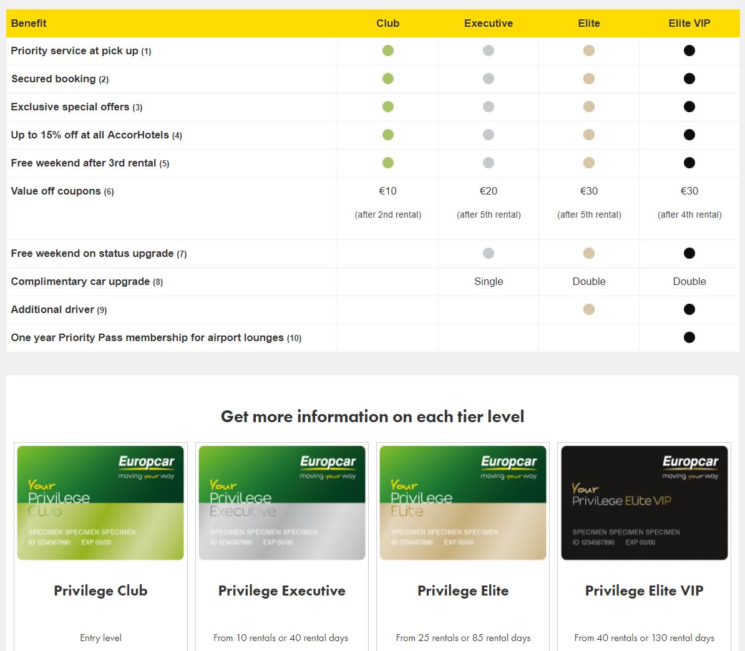Click the Elite VIP column header

tap(689, 23)
